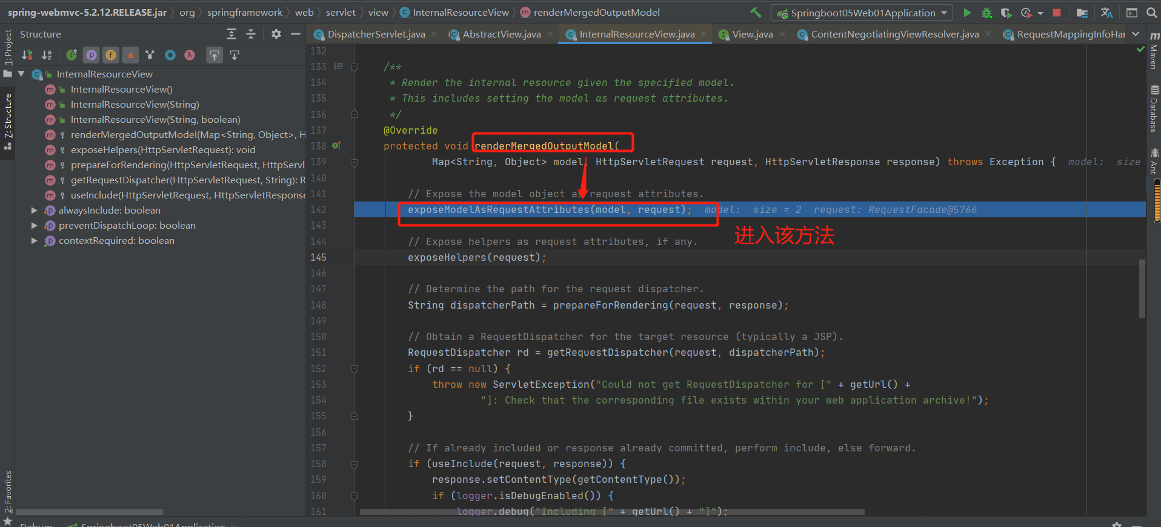This screenshot has height=527, width=1161.
Task: Select the InternalResourceView.java tab
Action: coord(637,34)
